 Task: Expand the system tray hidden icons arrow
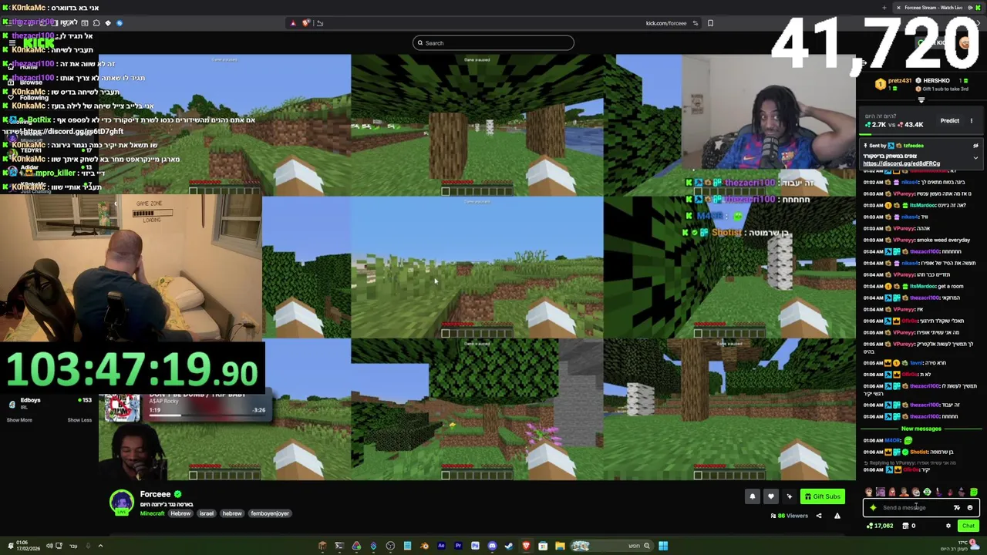tap(100, 546)
